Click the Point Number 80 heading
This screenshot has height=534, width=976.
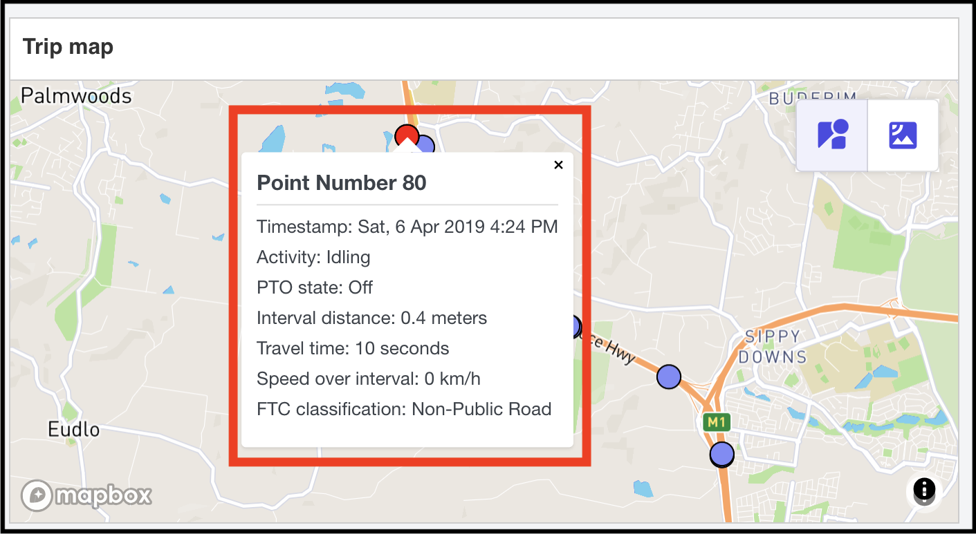click(x=342, y=183)
